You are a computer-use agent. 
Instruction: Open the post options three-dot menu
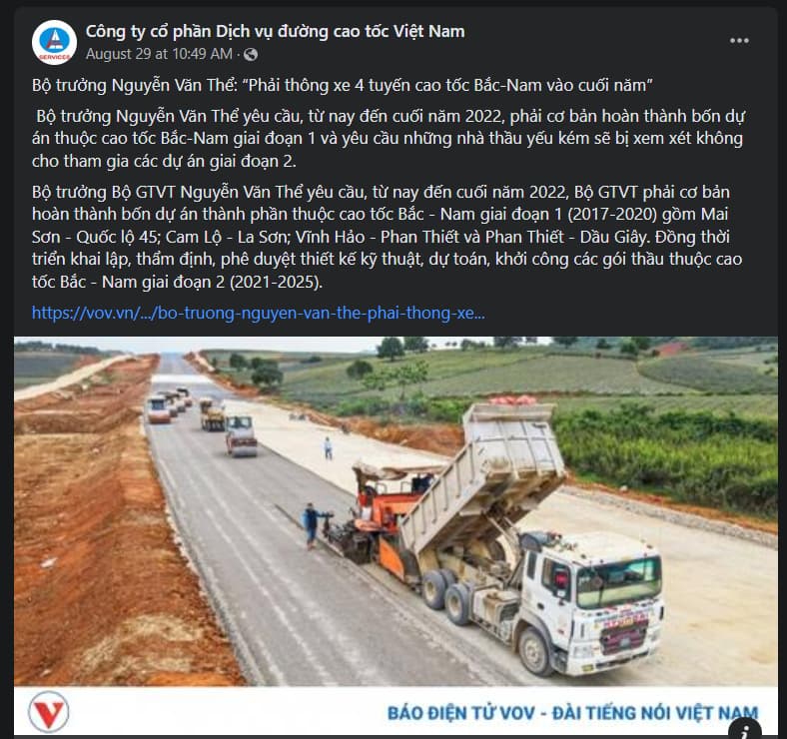point(739,41)
